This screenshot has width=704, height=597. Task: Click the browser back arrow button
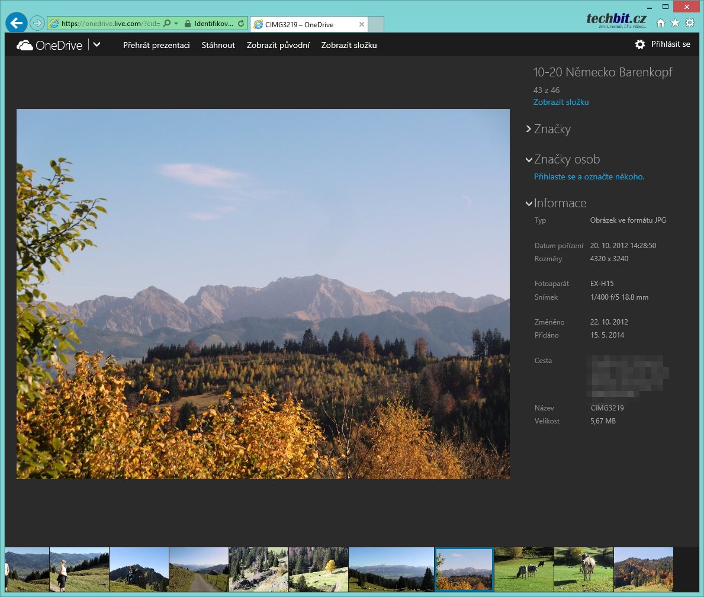[16, 23]
